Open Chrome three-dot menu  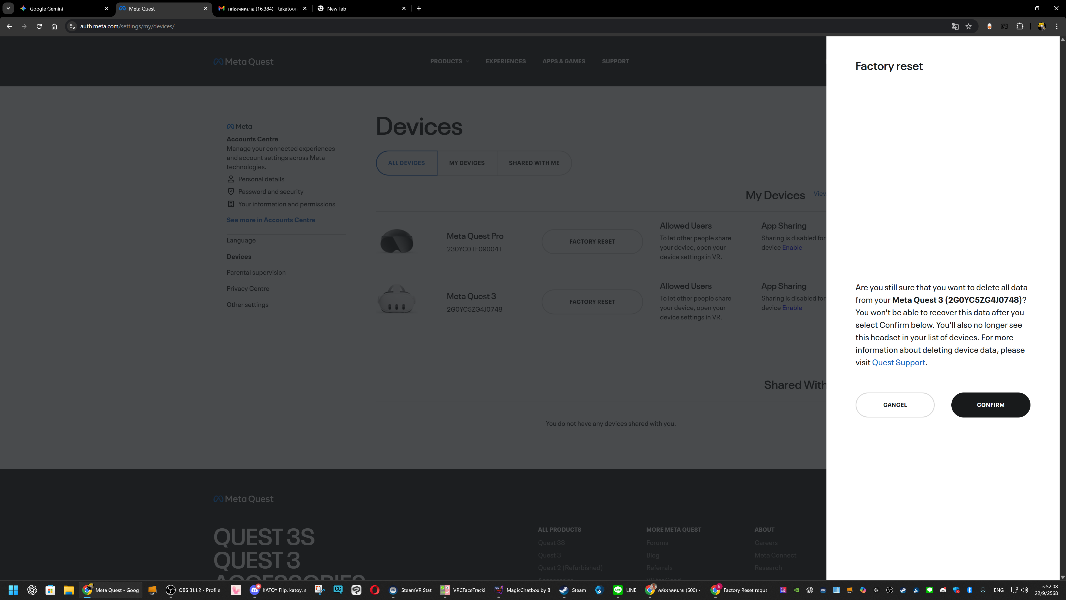click(x=1057, y=26)
